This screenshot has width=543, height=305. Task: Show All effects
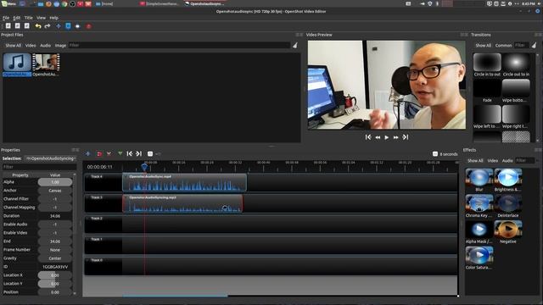pos(475,160)
